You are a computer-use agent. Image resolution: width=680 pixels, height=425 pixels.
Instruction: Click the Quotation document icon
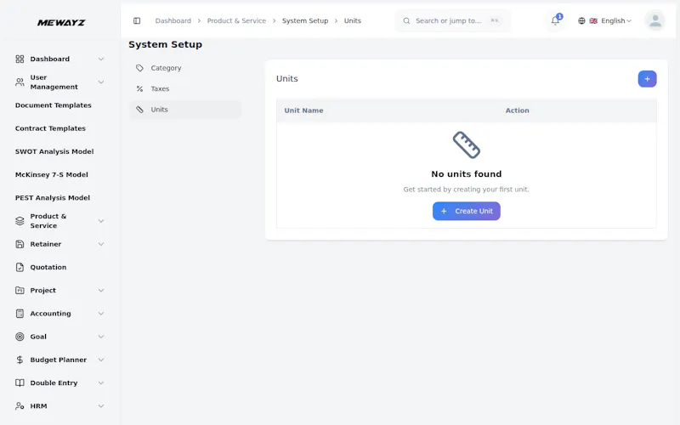click(20, 267)
